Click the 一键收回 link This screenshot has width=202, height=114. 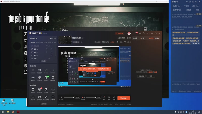coord(150,72)
